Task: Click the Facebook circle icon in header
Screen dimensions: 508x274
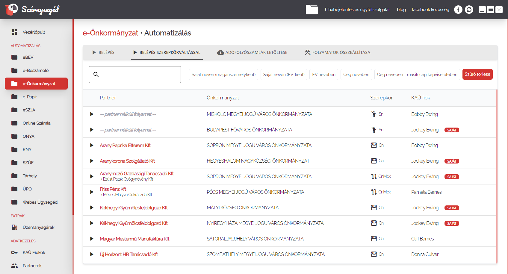Action: pos(458,10)
